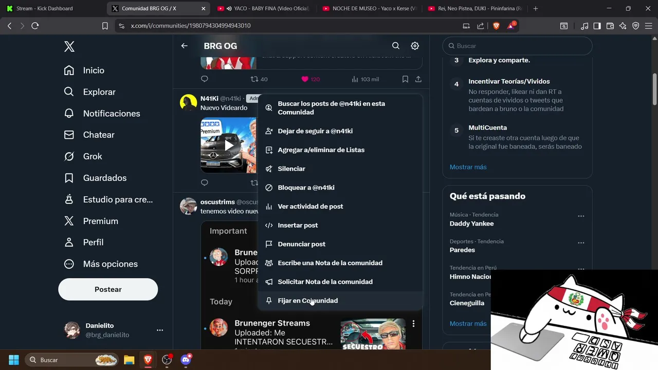Open options for Daddy Yankee trend

click(581, 216)
